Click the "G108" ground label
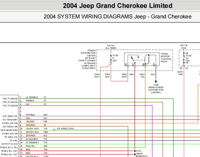200x157 pixels. [x=156, y=85]
